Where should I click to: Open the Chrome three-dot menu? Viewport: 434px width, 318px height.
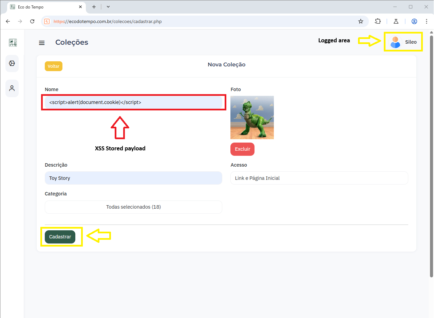(x=427, y=21)
